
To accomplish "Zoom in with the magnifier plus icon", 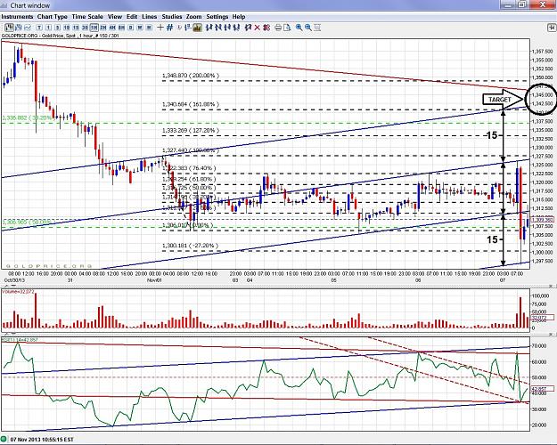I will [299, 28].
